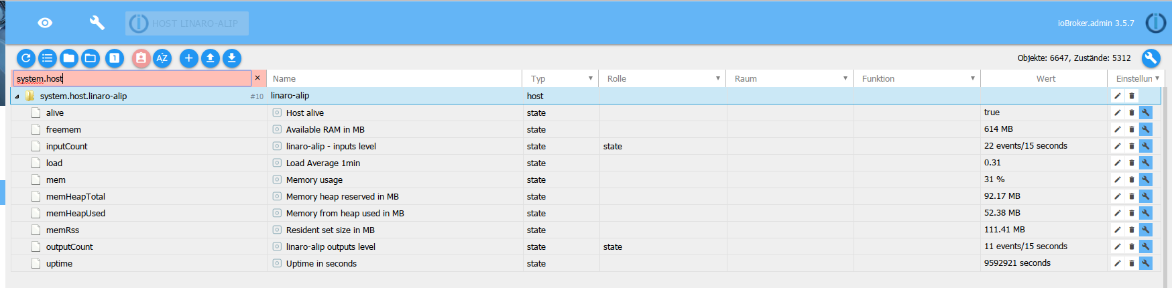Edit the load object with its pencil icon
Viewport: 1172px width, 288px height.
click(1118, 163)
